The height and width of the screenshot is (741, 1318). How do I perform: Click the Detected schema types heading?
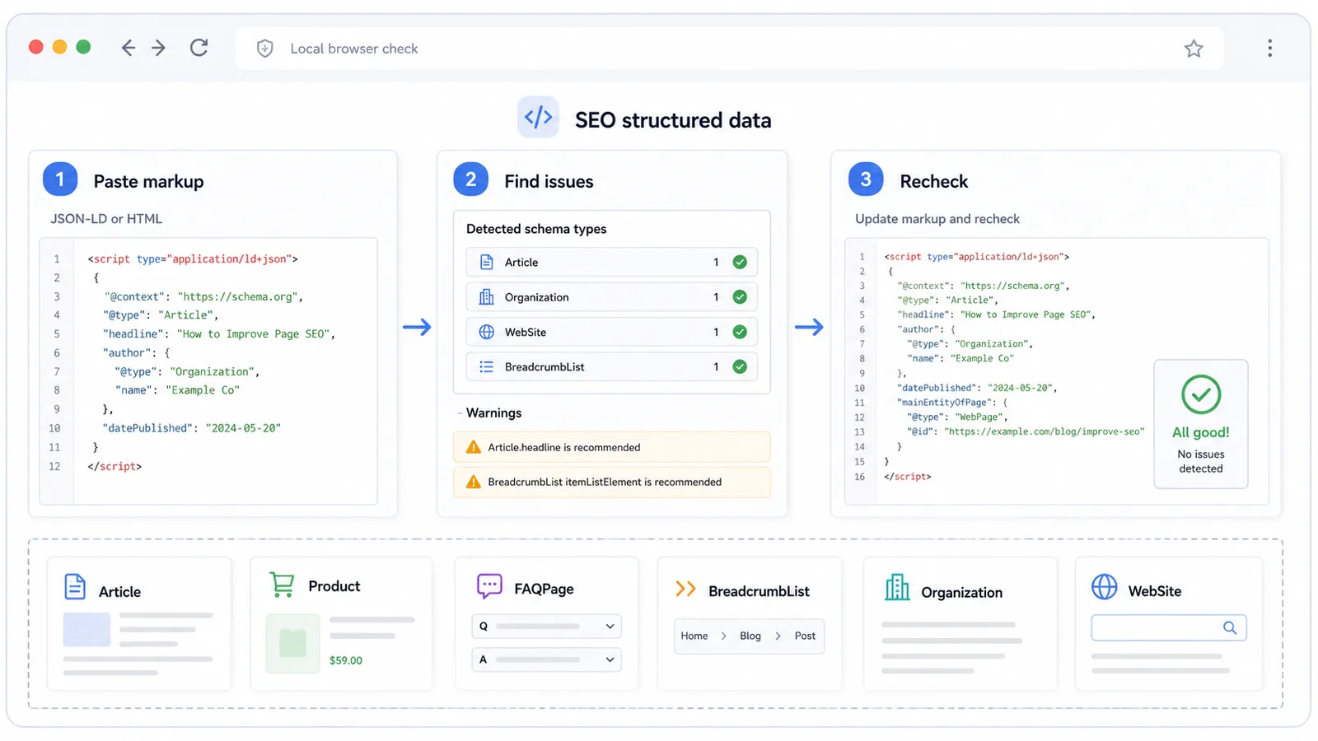[x=536, y=229]
